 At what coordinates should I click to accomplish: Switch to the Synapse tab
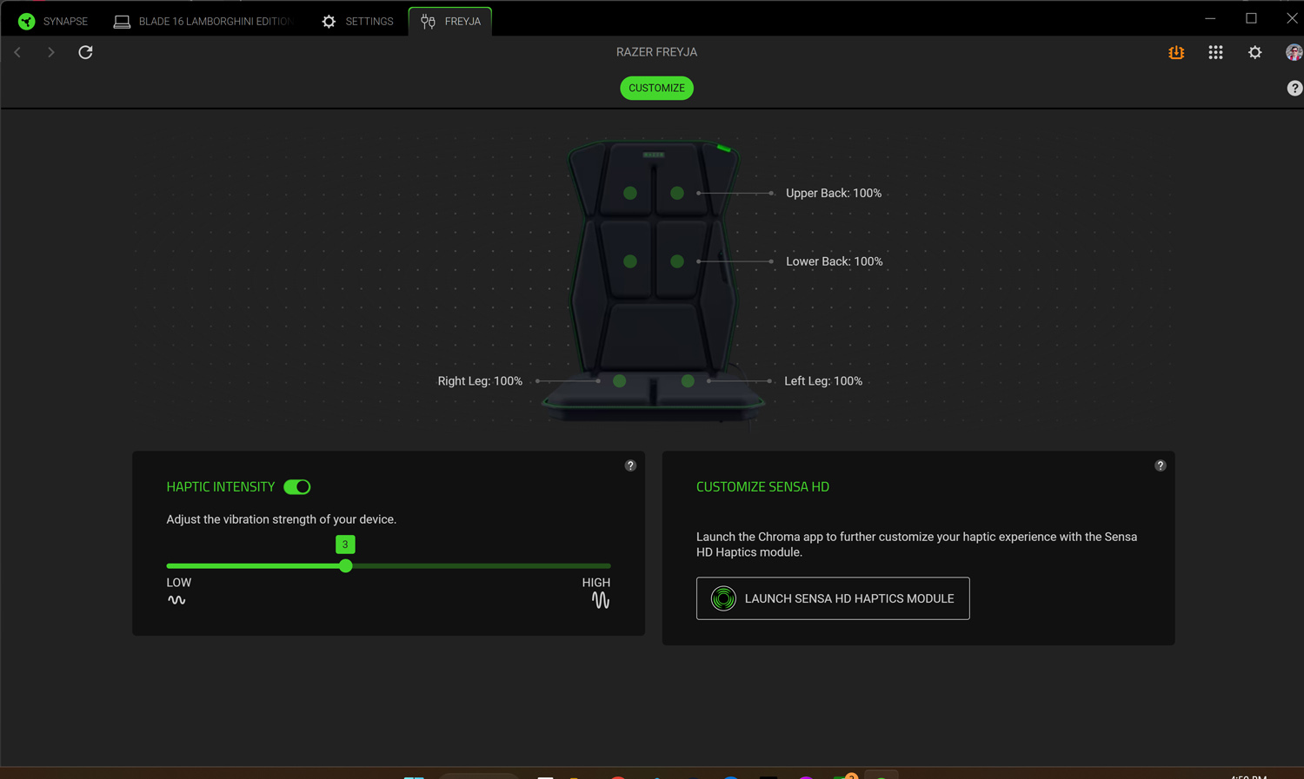coord(53,21)
